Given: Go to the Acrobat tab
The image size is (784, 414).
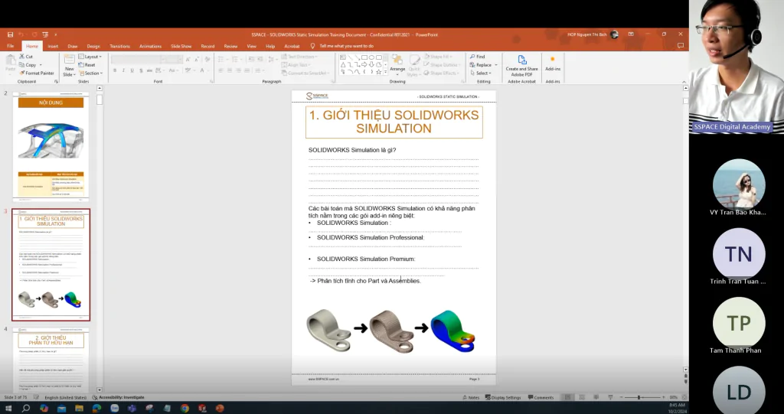Looking at the screenshot, I should (292, 46).
